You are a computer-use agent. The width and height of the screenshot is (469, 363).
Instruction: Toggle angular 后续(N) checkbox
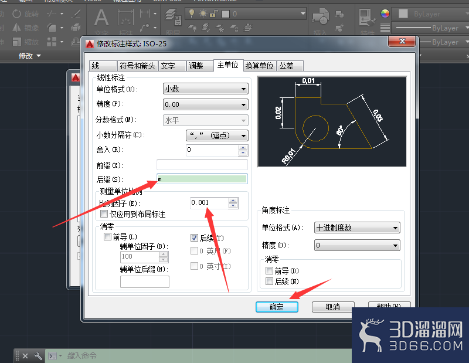click(x=269, y=281)
